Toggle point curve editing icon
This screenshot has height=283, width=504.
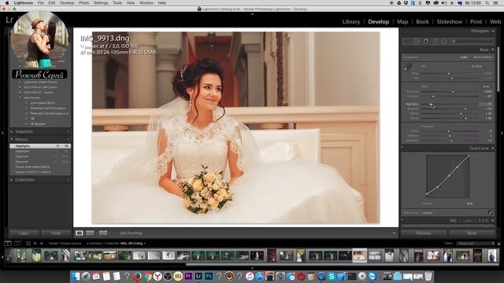490,212
